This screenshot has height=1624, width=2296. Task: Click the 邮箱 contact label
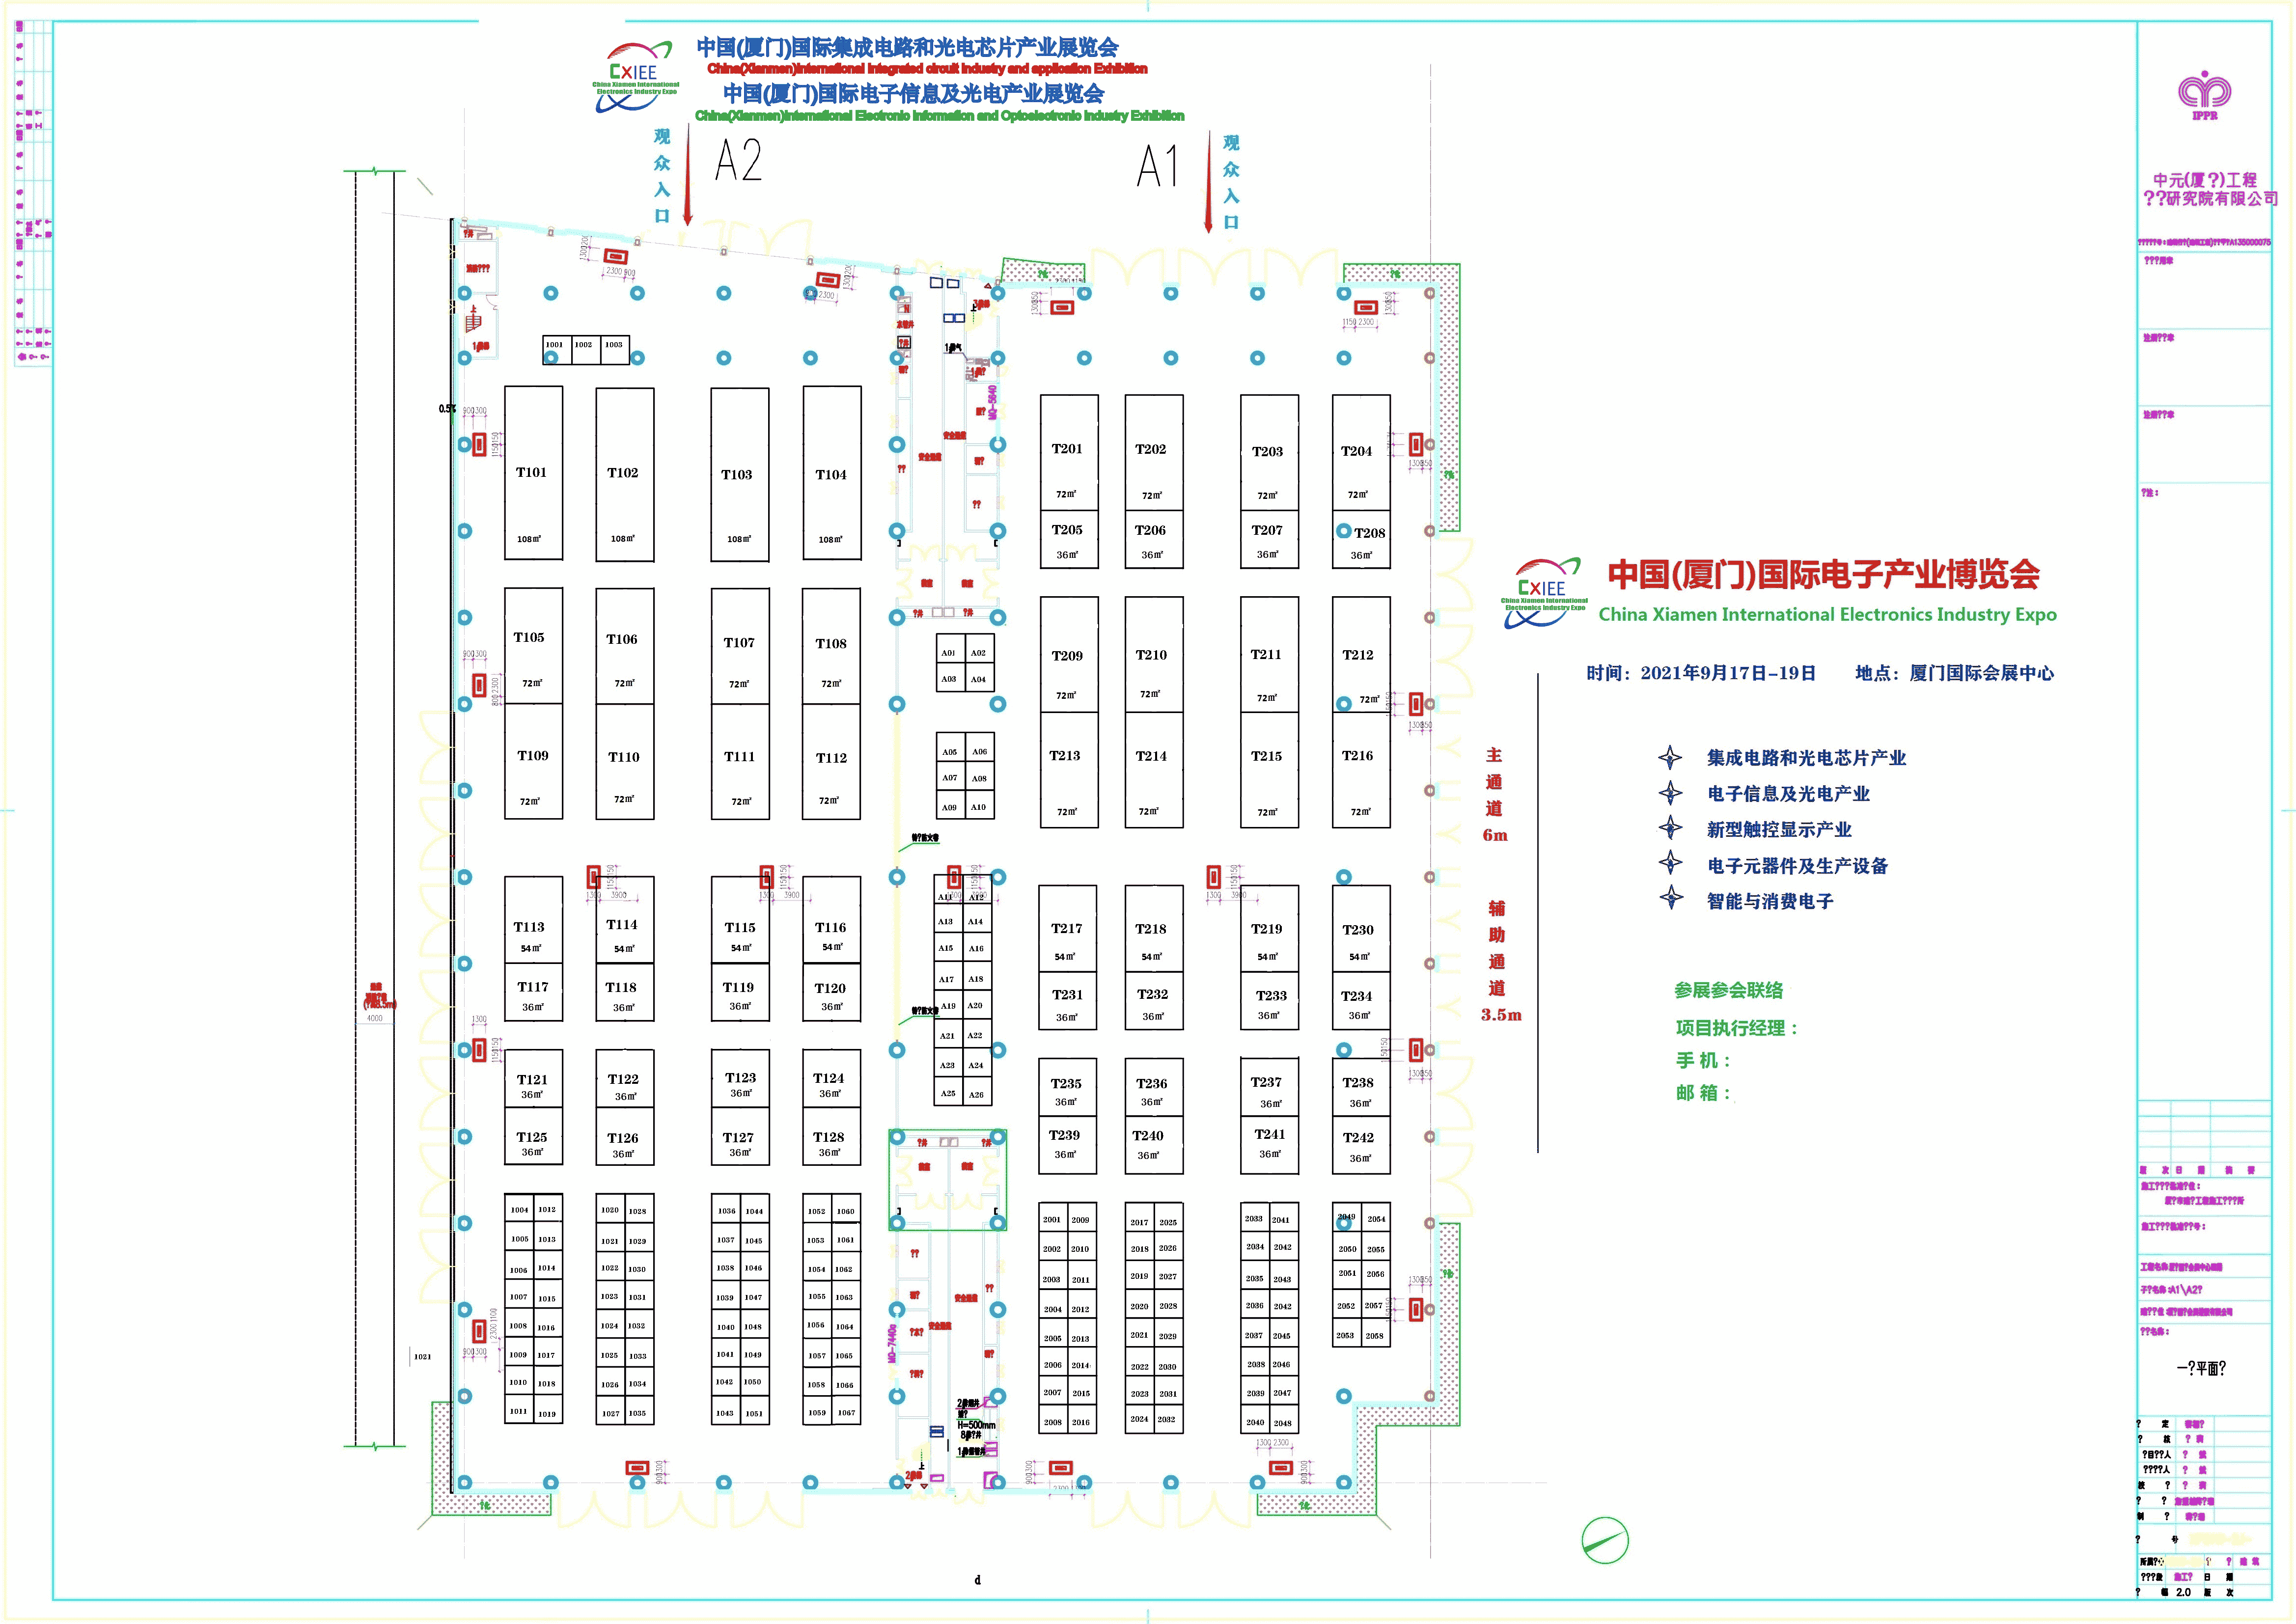pos(1703,1092)
